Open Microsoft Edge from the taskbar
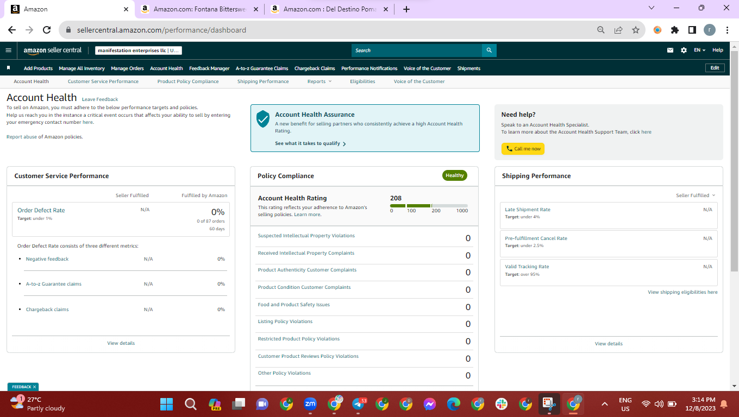 454,404
